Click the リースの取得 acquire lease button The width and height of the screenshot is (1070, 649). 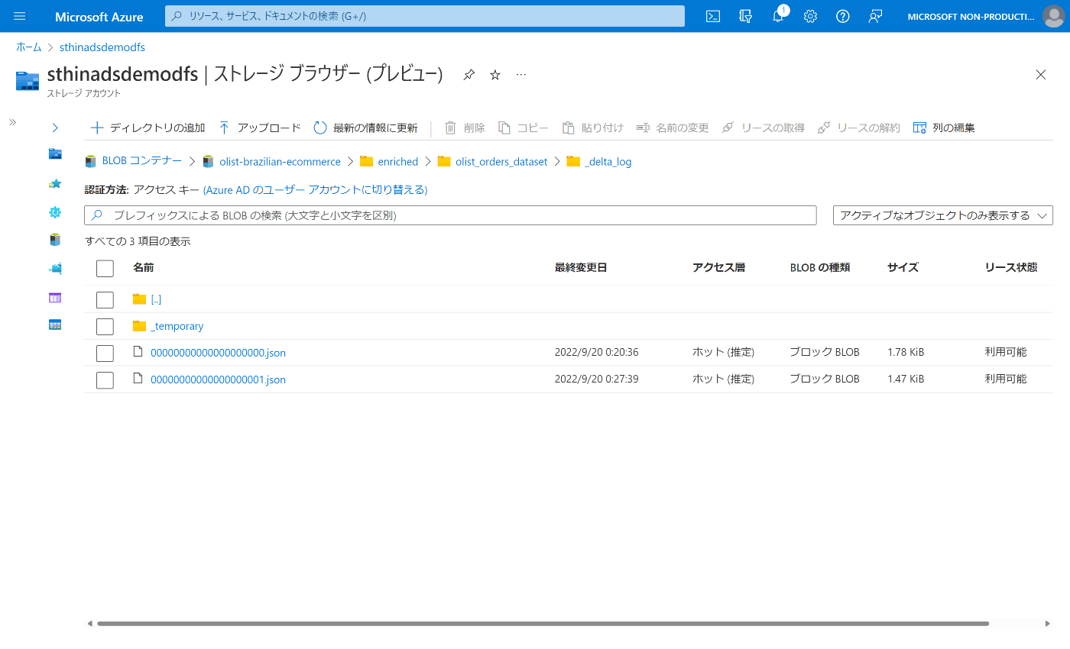pos(763,128)
